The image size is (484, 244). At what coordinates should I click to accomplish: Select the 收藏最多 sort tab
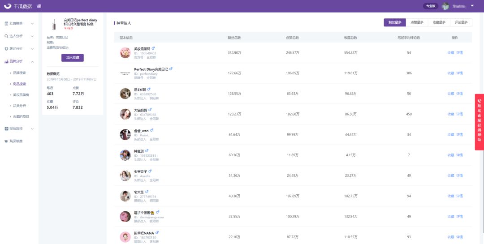coord(439,22)
